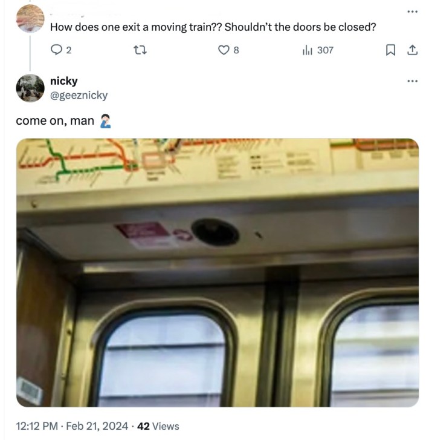This screenshot has height=440, width=429.
Task: Click the nicky display name
Action: point(63,81)
